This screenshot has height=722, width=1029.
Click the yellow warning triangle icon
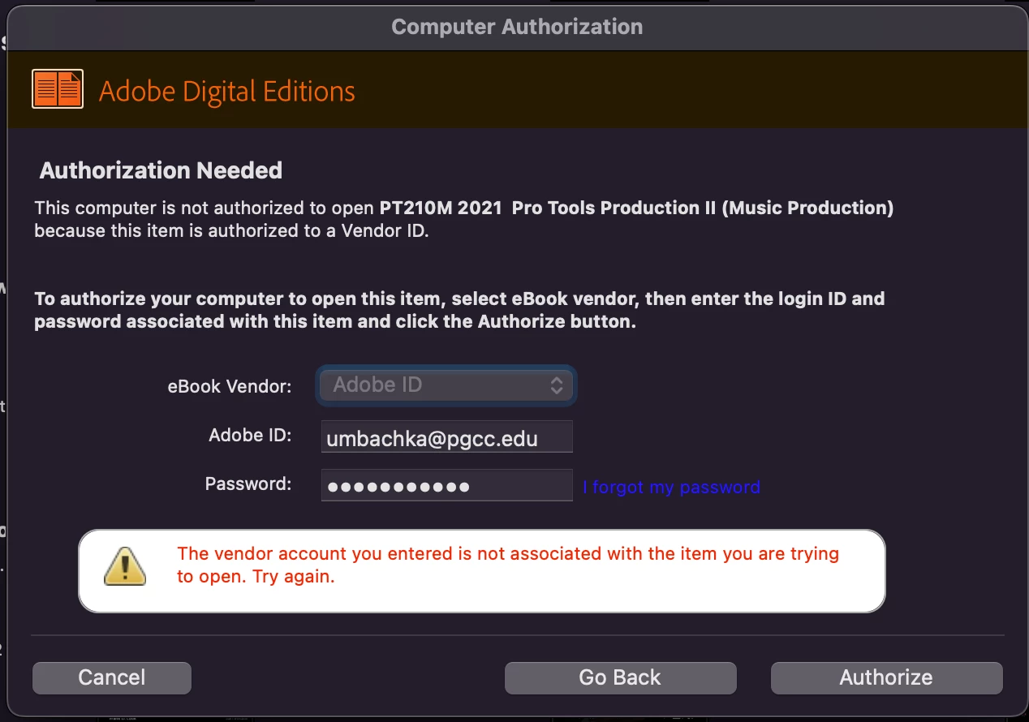tap(125, 565)
